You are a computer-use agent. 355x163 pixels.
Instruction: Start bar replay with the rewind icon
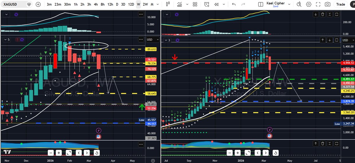(x=217, y=4)
